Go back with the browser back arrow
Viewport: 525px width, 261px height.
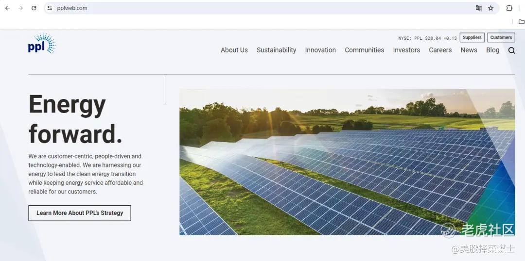(x=7, y=8)
